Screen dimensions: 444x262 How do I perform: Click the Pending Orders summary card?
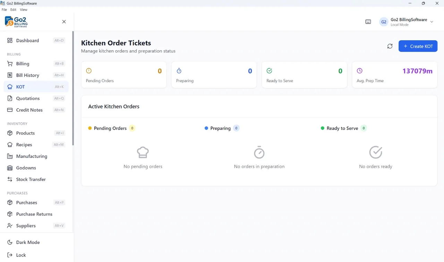tap(124, 75)
